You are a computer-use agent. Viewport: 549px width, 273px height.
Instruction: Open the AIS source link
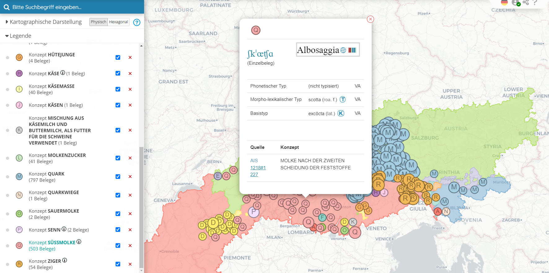(254, 161)
